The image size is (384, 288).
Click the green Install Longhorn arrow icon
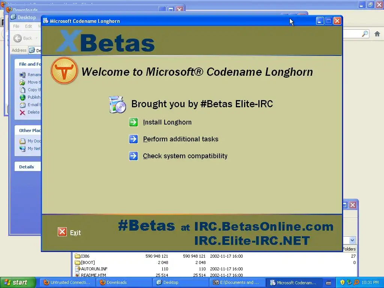[133, 122]
